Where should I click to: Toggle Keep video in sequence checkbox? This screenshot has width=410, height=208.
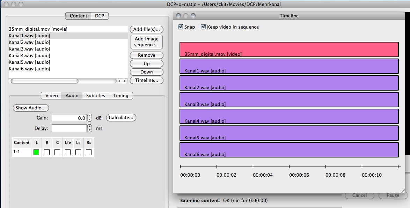(x=203, y=27)
